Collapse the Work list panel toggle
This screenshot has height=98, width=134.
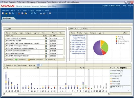[4, 29]
